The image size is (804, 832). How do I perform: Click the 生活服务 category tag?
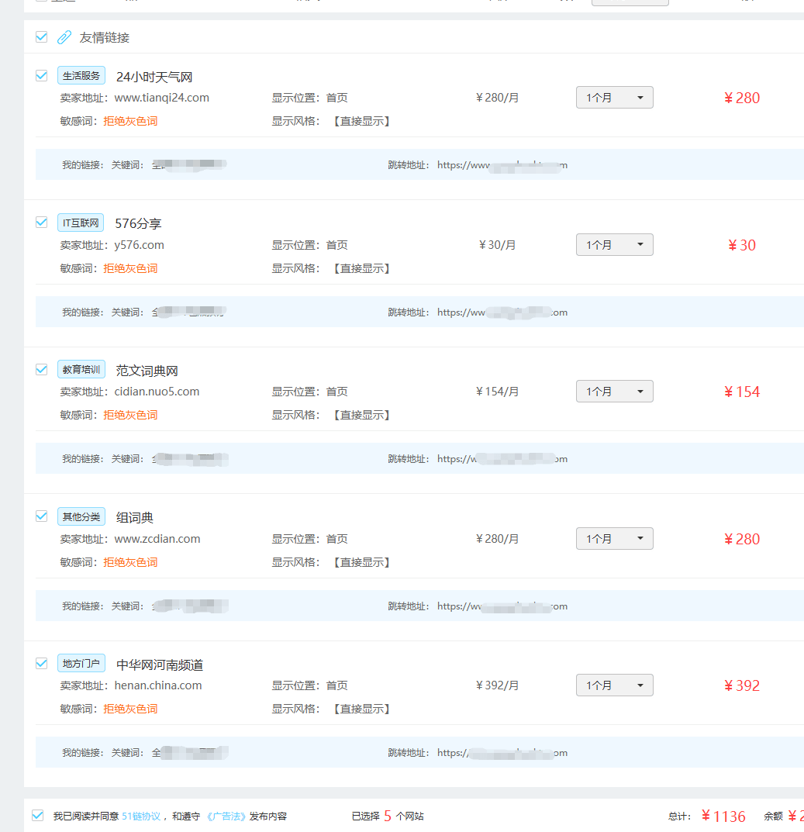(x=81, y=75)
